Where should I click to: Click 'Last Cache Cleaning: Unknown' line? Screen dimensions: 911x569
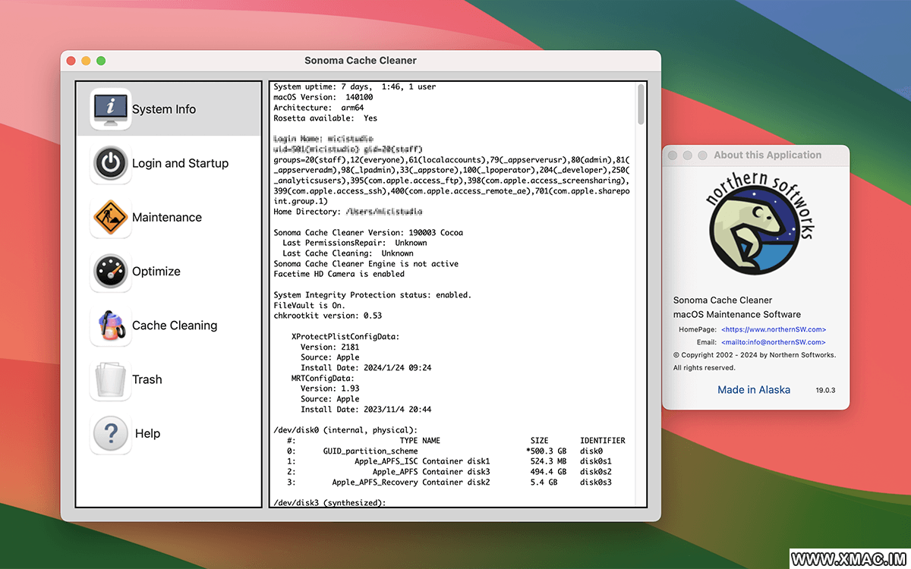click(x=348, y=253)
